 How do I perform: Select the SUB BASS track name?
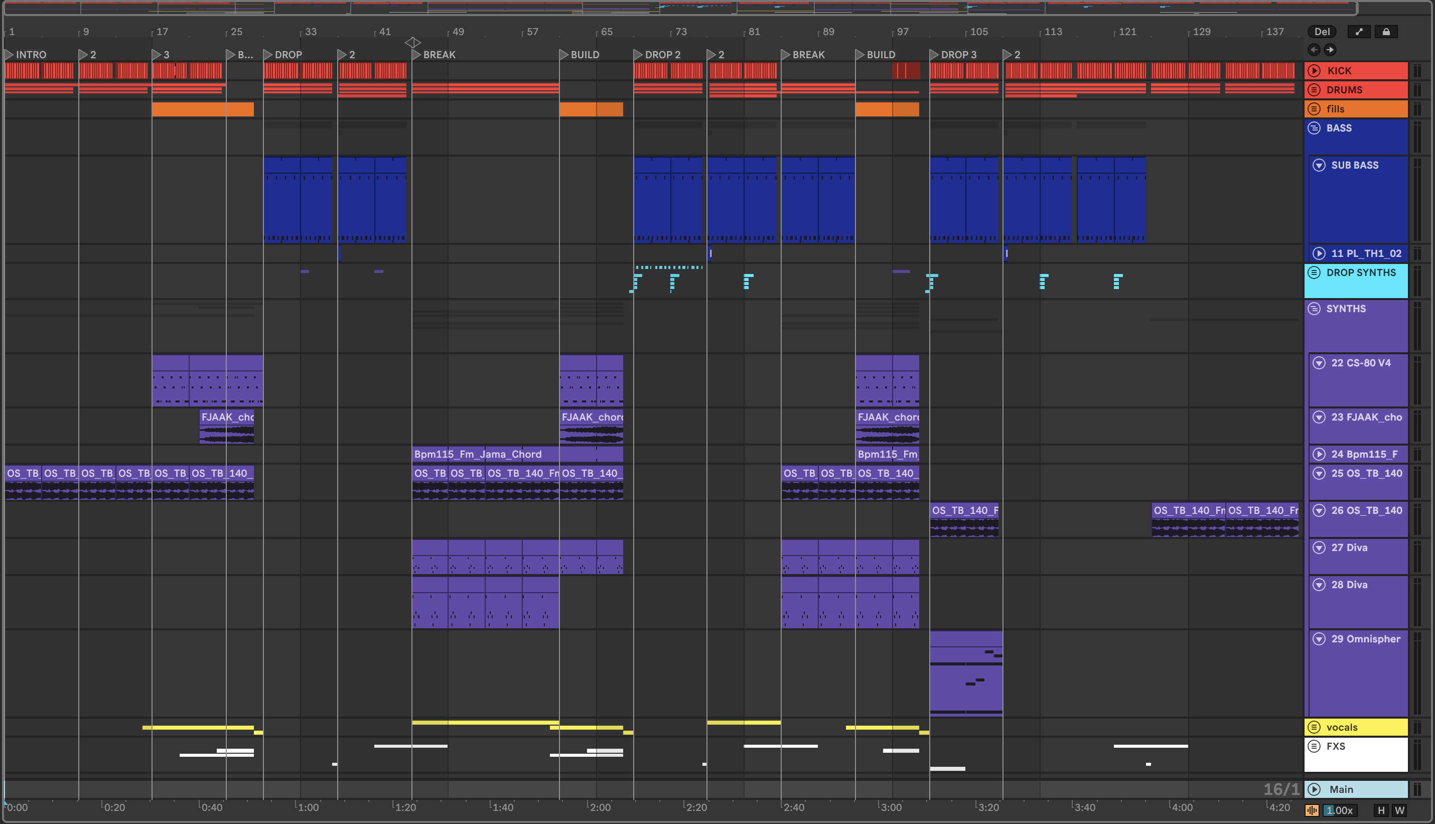click(1355, 165)
